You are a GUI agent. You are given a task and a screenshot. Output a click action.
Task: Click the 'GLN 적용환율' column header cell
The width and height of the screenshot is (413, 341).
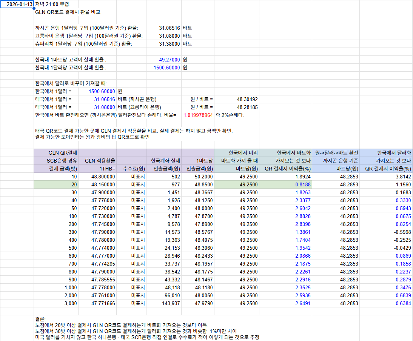click(100, 161)
